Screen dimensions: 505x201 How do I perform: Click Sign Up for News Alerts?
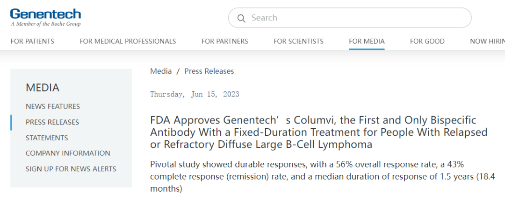click(71, 169)
